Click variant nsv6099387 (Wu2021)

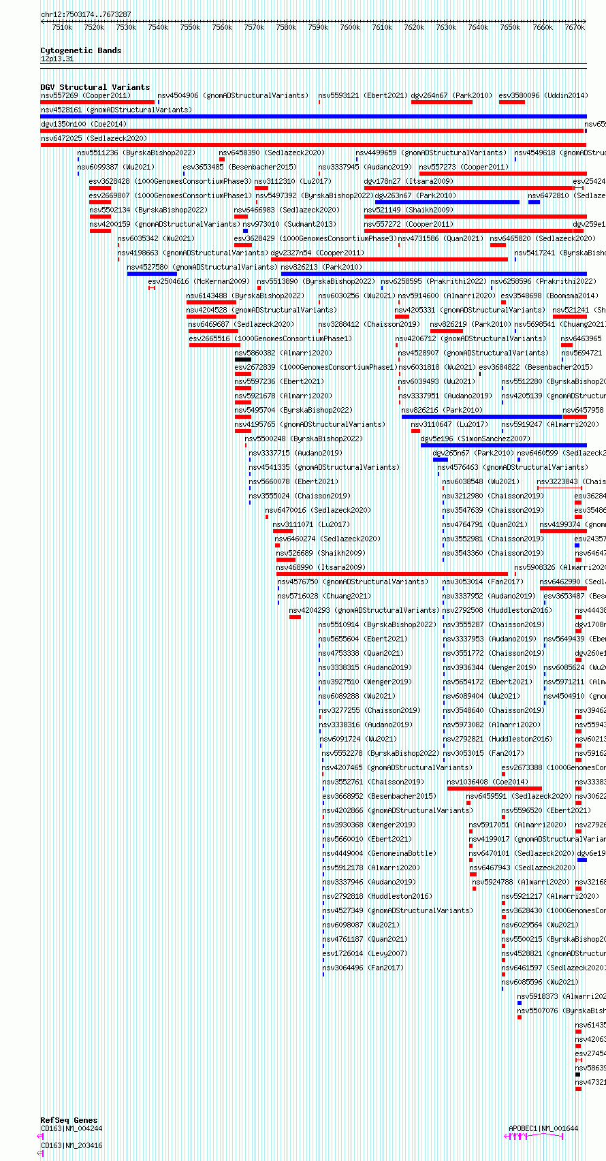116,167
